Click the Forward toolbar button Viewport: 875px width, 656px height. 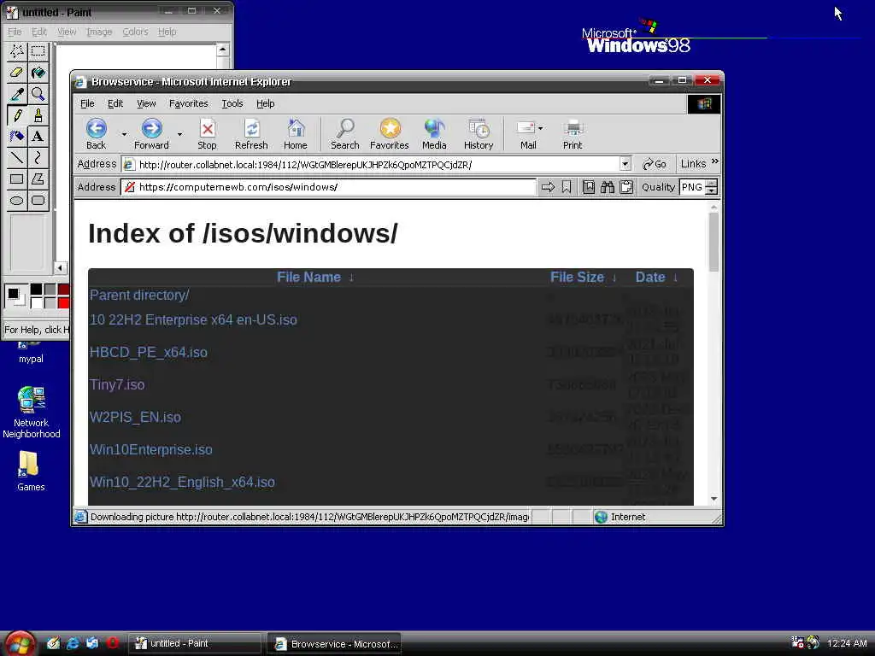[x=151, y=134]
